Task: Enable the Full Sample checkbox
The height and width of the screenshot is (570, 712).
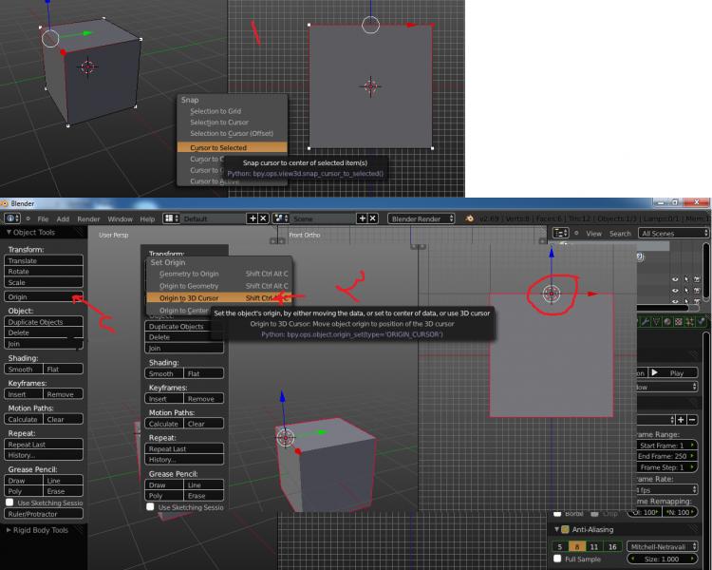Action: coord(557,559)
